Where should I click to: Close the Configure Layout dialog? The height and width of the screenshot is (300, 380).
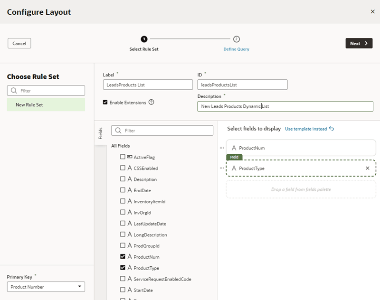click(372, 12)
